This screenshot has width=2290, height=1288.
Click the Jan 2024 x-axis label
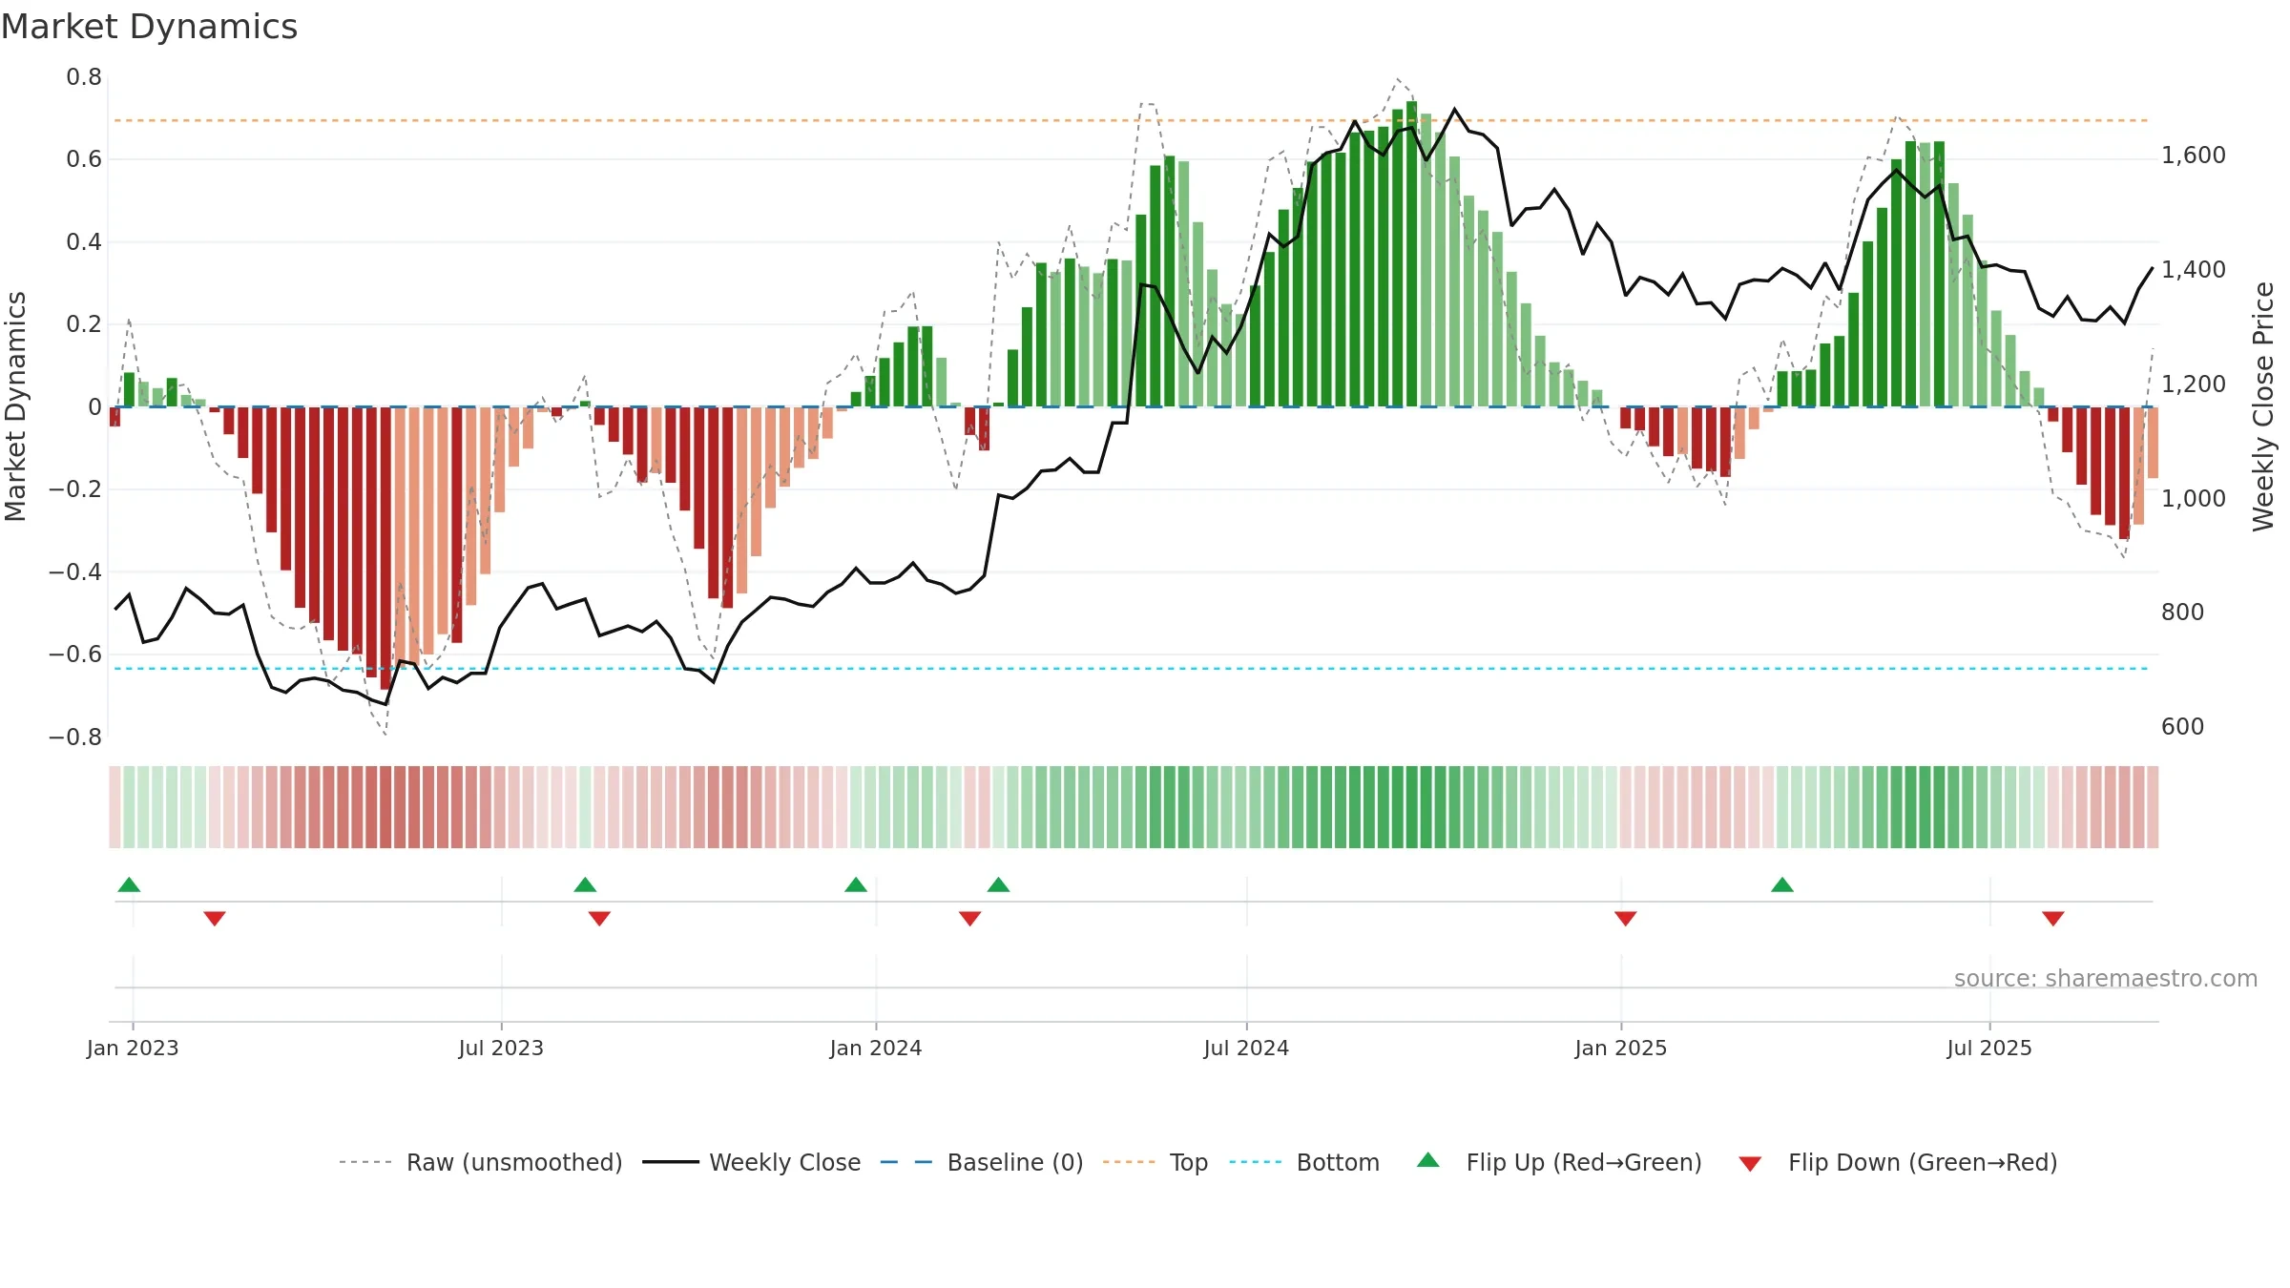click(876, 1048)
